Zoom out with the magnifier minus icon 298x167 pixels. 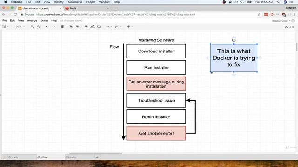point(39,27)
